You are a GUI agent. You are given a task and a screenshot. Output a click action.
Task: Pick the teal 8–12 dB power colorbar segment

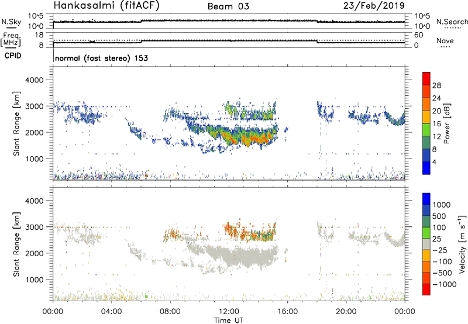[x=426, y=143]
